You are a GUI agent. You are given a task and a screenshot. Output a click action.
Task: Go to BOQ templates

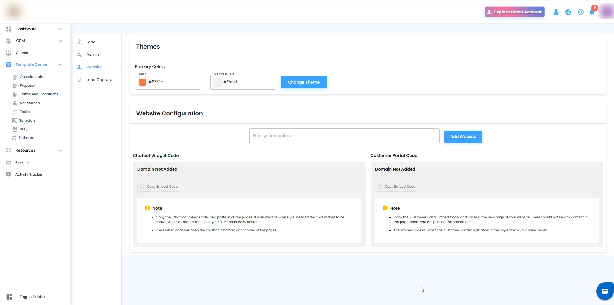[x=24, y=129]
